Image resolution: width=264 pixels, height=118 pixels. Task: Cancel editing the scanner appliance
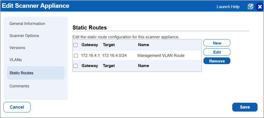pyautogui.click(x=17, y=107)
